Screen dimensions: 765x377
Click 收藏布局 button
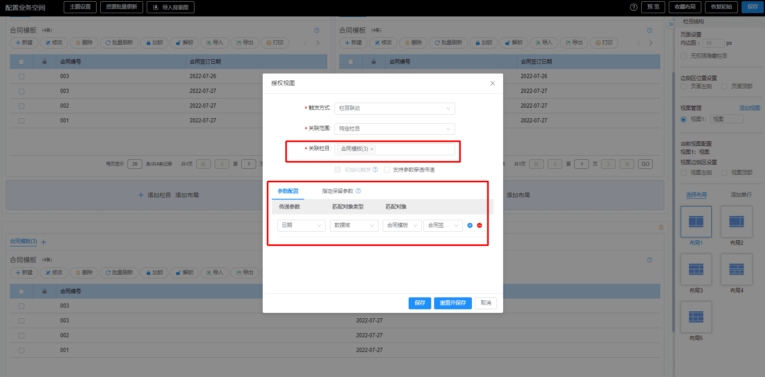pos(685,7)
